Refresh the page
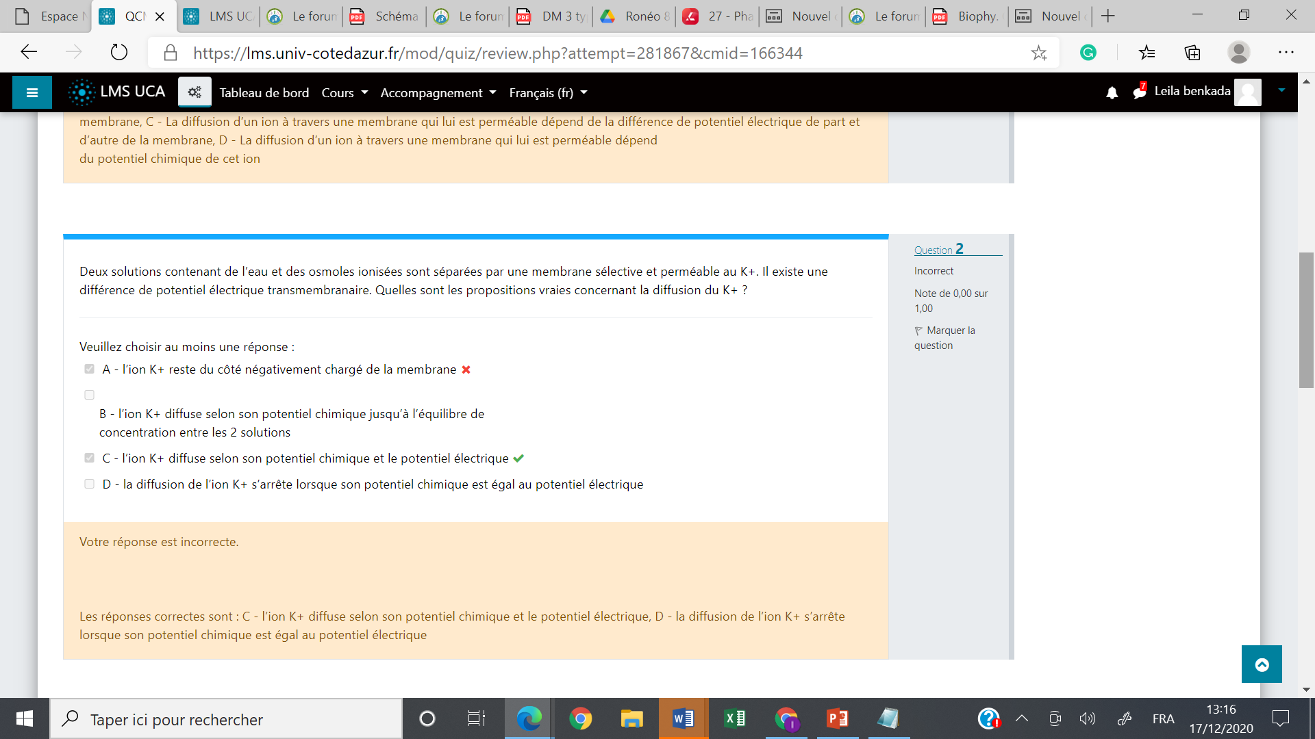1315x739 pixels. click(x=118, y=52)
